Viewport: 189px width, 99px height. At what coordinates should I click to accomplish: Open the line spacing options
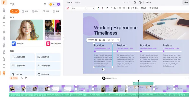(x=124, y=8)
